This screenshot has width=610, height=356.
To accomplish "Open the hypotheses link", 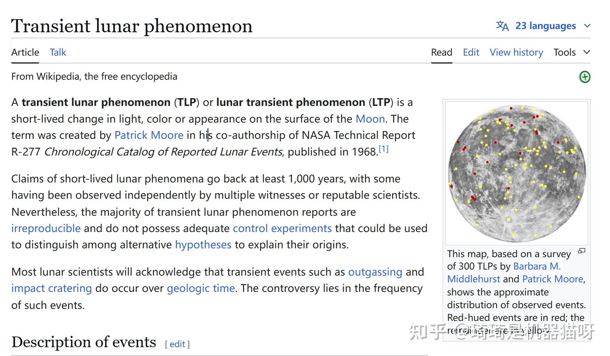I will pos(203,245).
